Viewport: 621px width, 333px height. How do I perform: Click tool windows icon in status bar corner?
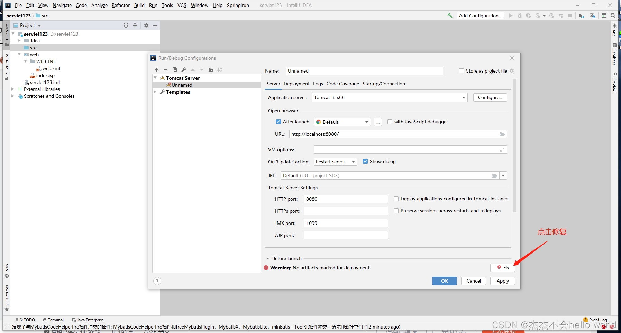[7, 327]
